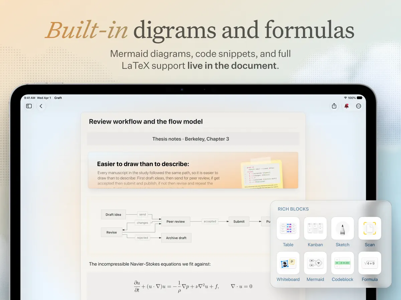Viewport: 401px width, 300px height.
Task: Tap the Wi-Fi status icon
Action: 345,98
